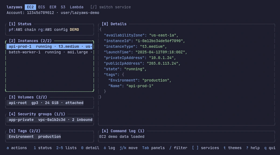Focus the [5] Tags (2/2) panel title

point(24,131)
